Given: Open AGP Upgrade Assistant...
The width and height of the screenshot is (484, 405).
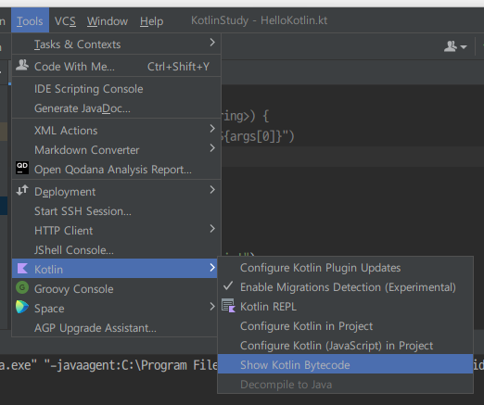Looking at the screenshot, I should pyautogui.click(x=114, y=328).
